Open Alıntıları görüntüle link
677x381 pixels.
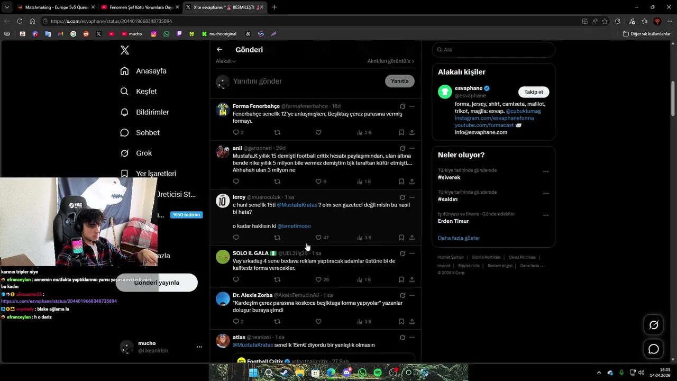tap(391, 61)
